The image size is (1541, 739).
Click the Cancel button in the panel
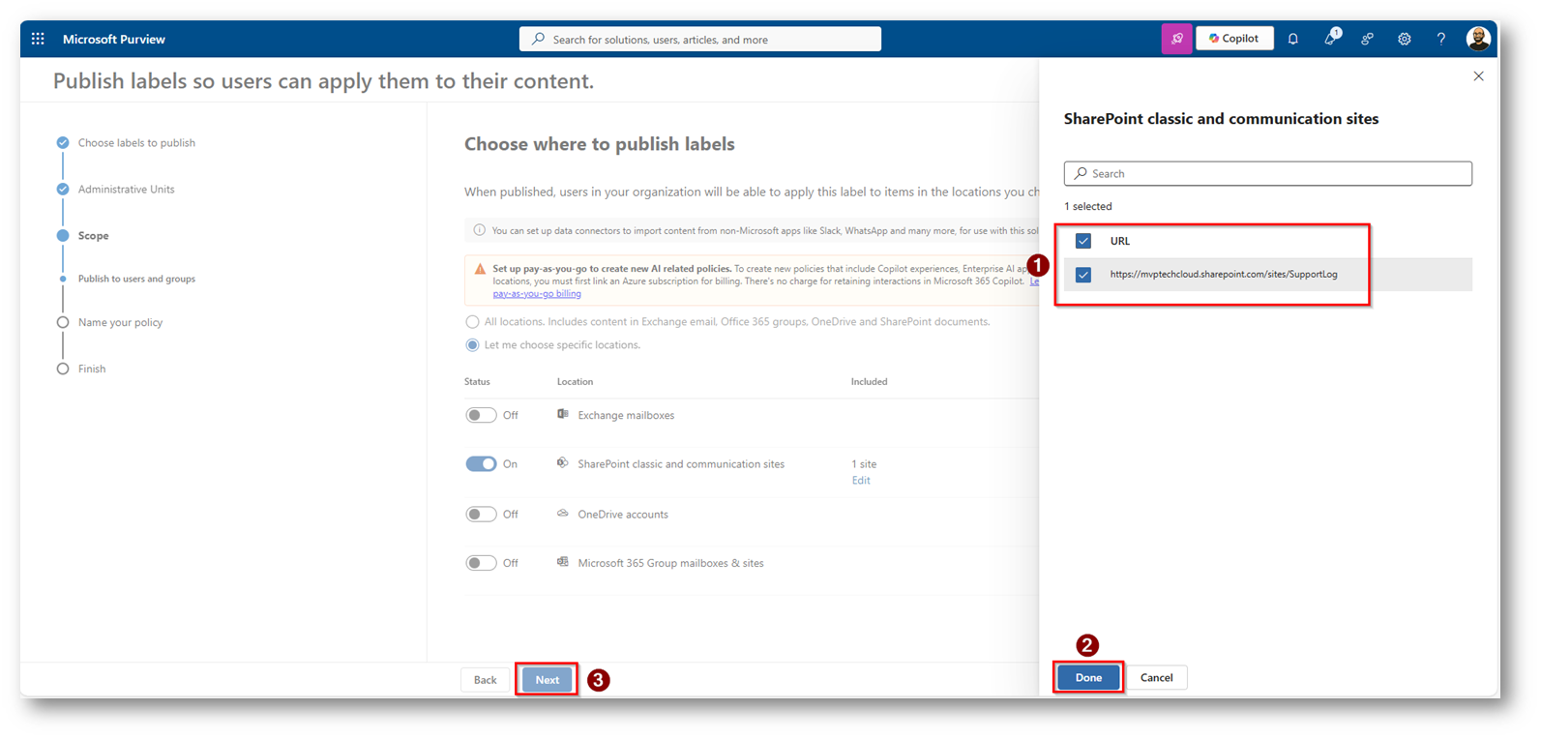pyautogui.click(x=1156, y=677)
